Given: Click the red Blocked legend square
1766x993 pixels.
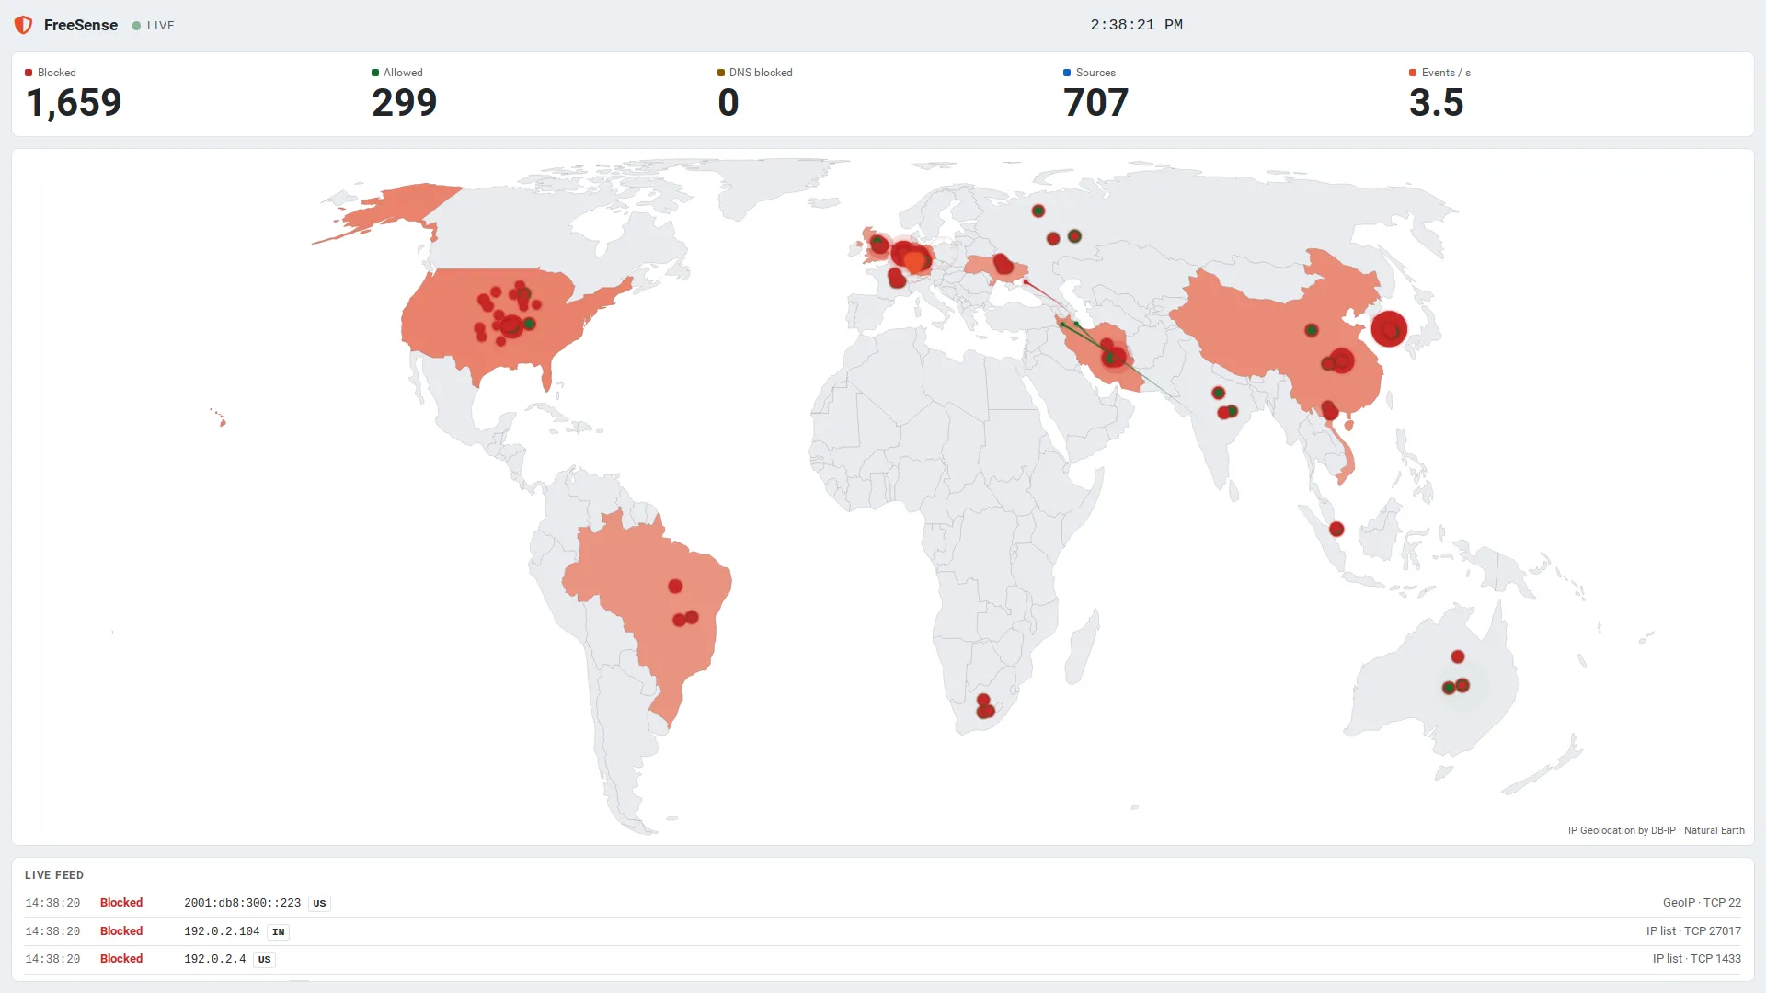Looking at the screenshot, I should pyautogui.click(x=29, y=73).
